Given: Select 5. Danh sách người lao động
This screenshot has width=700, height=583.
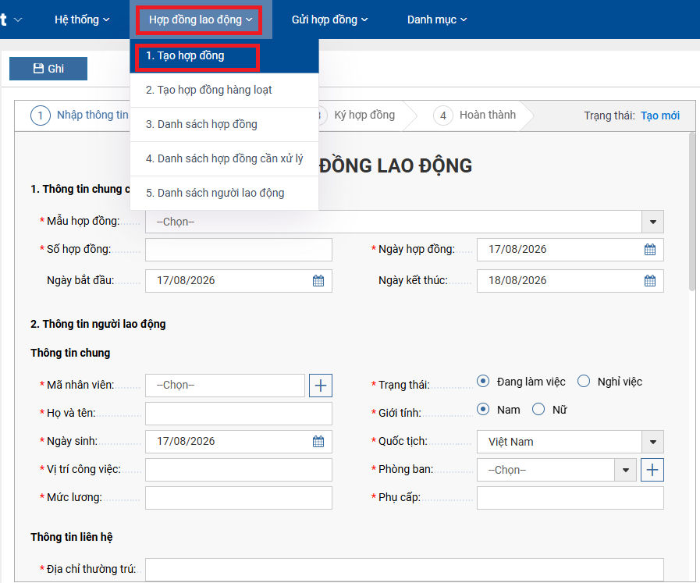Looking at the screenshot, I should pyautogui.click(x=224, y=194).
